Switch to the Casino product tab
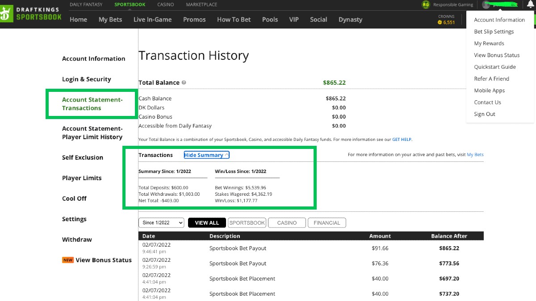536x301 pixels. [x=166, y=4]
